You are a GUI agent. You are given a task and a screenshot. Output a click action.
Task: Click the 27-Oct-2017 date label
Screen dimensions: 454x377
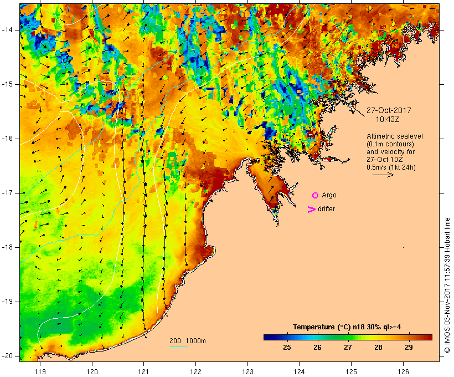[389, 110]
